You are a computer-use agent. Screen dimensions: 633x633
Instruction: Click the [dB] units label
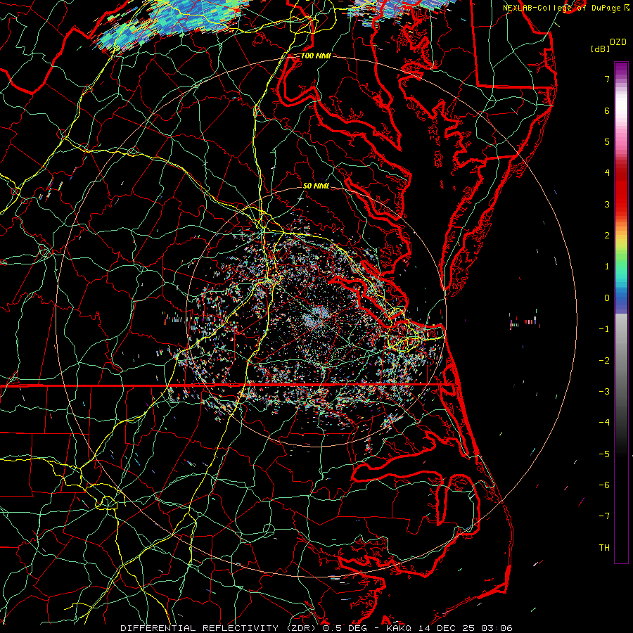(x=600, y=49)
